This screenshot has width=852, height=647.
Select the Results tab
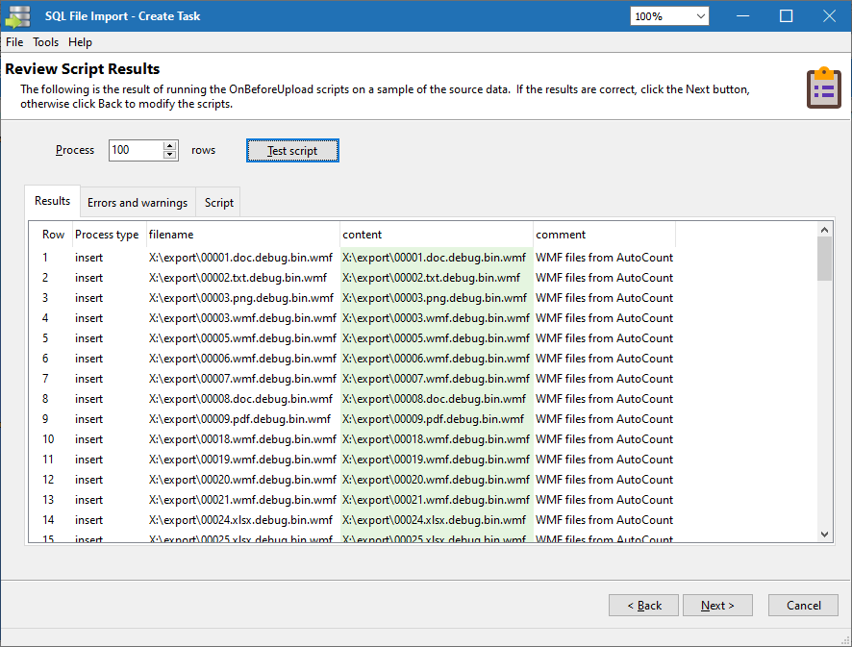(52, 201)
